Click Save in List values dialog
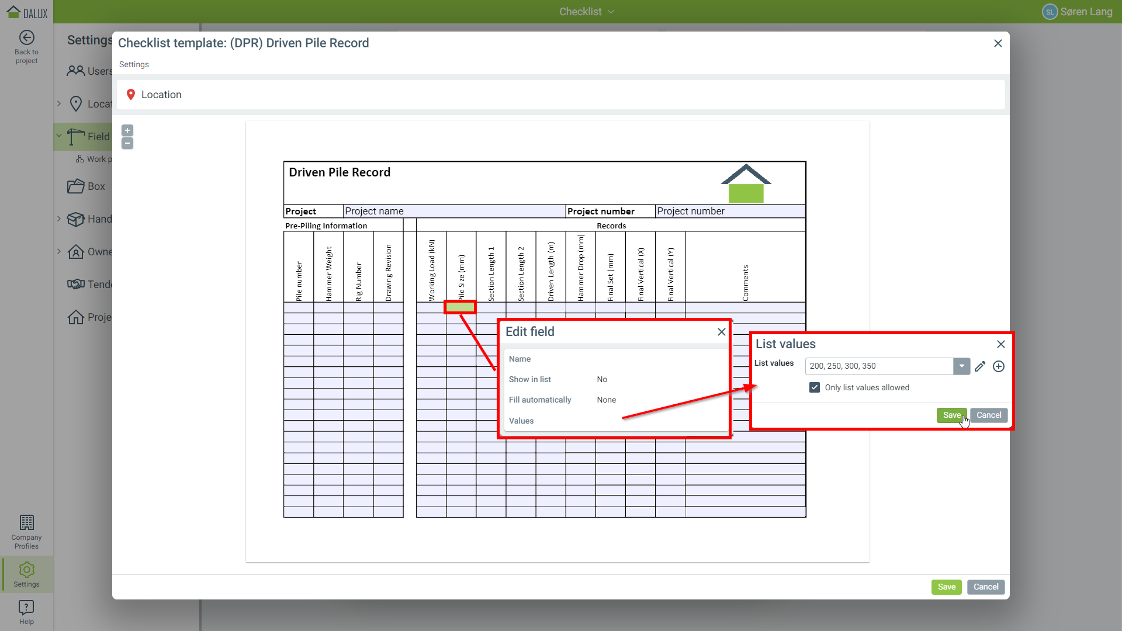1122x631 pixels. tap(951, 415)
